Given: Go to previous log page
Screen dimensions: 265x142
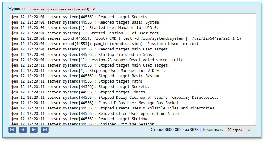Looking at the screenshot, I should coord(23,130).
